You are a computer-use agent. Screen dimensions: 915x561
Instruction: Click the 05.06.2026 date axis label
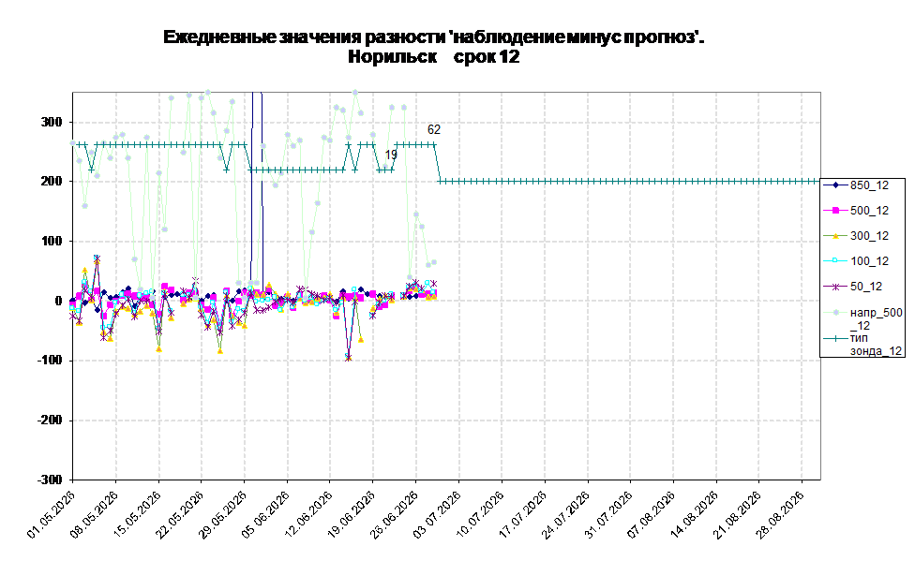pyautogui.click(x=266, y=514)
